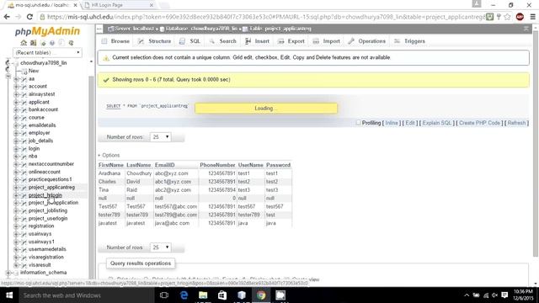Open the project_joblisting table

point(48,210)
